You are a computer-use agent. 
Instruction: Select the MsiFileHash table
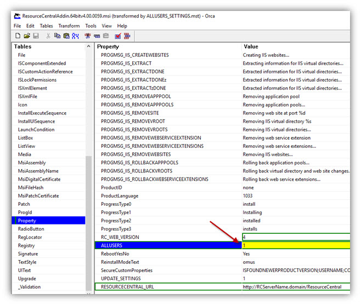(31, 188)
